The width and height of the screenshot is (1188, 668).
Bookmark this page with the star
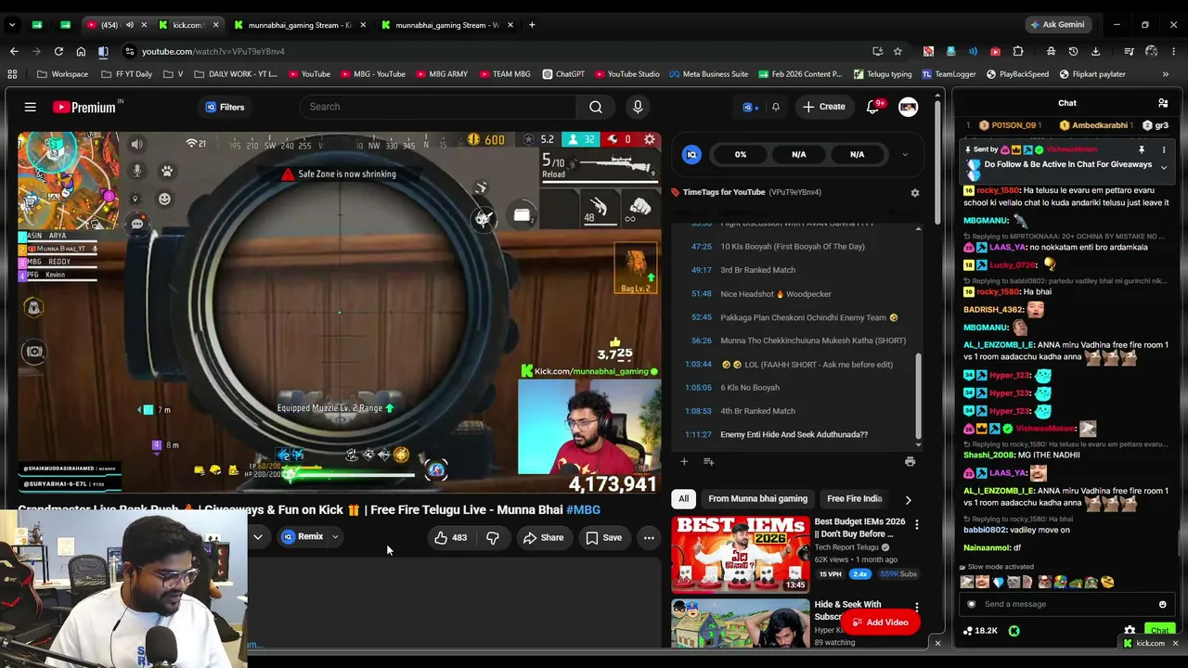pos(897,51)
